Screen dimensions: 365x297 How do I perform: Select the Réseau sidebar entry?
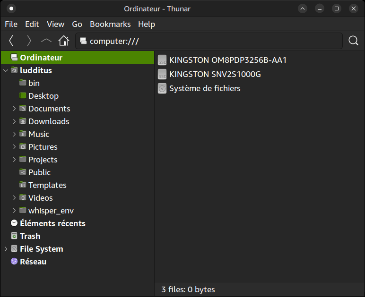point(33,262)
